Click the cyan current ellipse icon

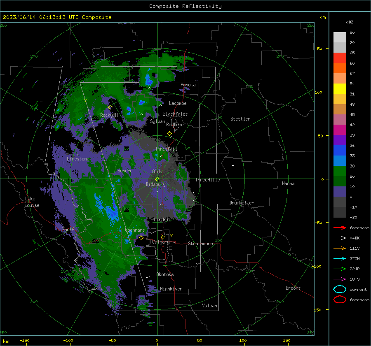(340, 289)
